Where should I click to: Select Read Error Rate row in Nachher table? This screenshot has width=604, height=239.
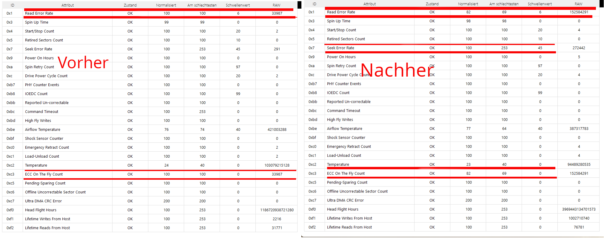452,12
